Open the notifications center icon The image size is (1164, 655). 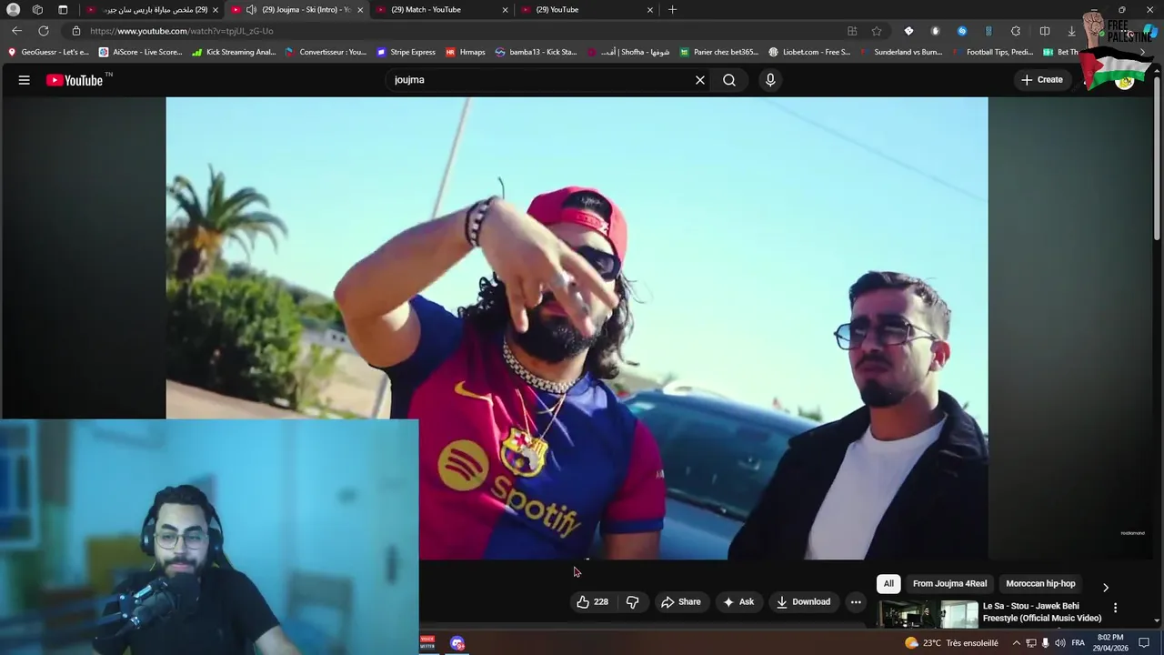point(1144,643)
